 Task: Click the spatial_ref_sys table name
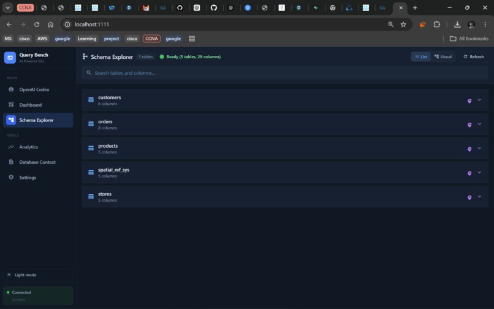coord(114,170)
